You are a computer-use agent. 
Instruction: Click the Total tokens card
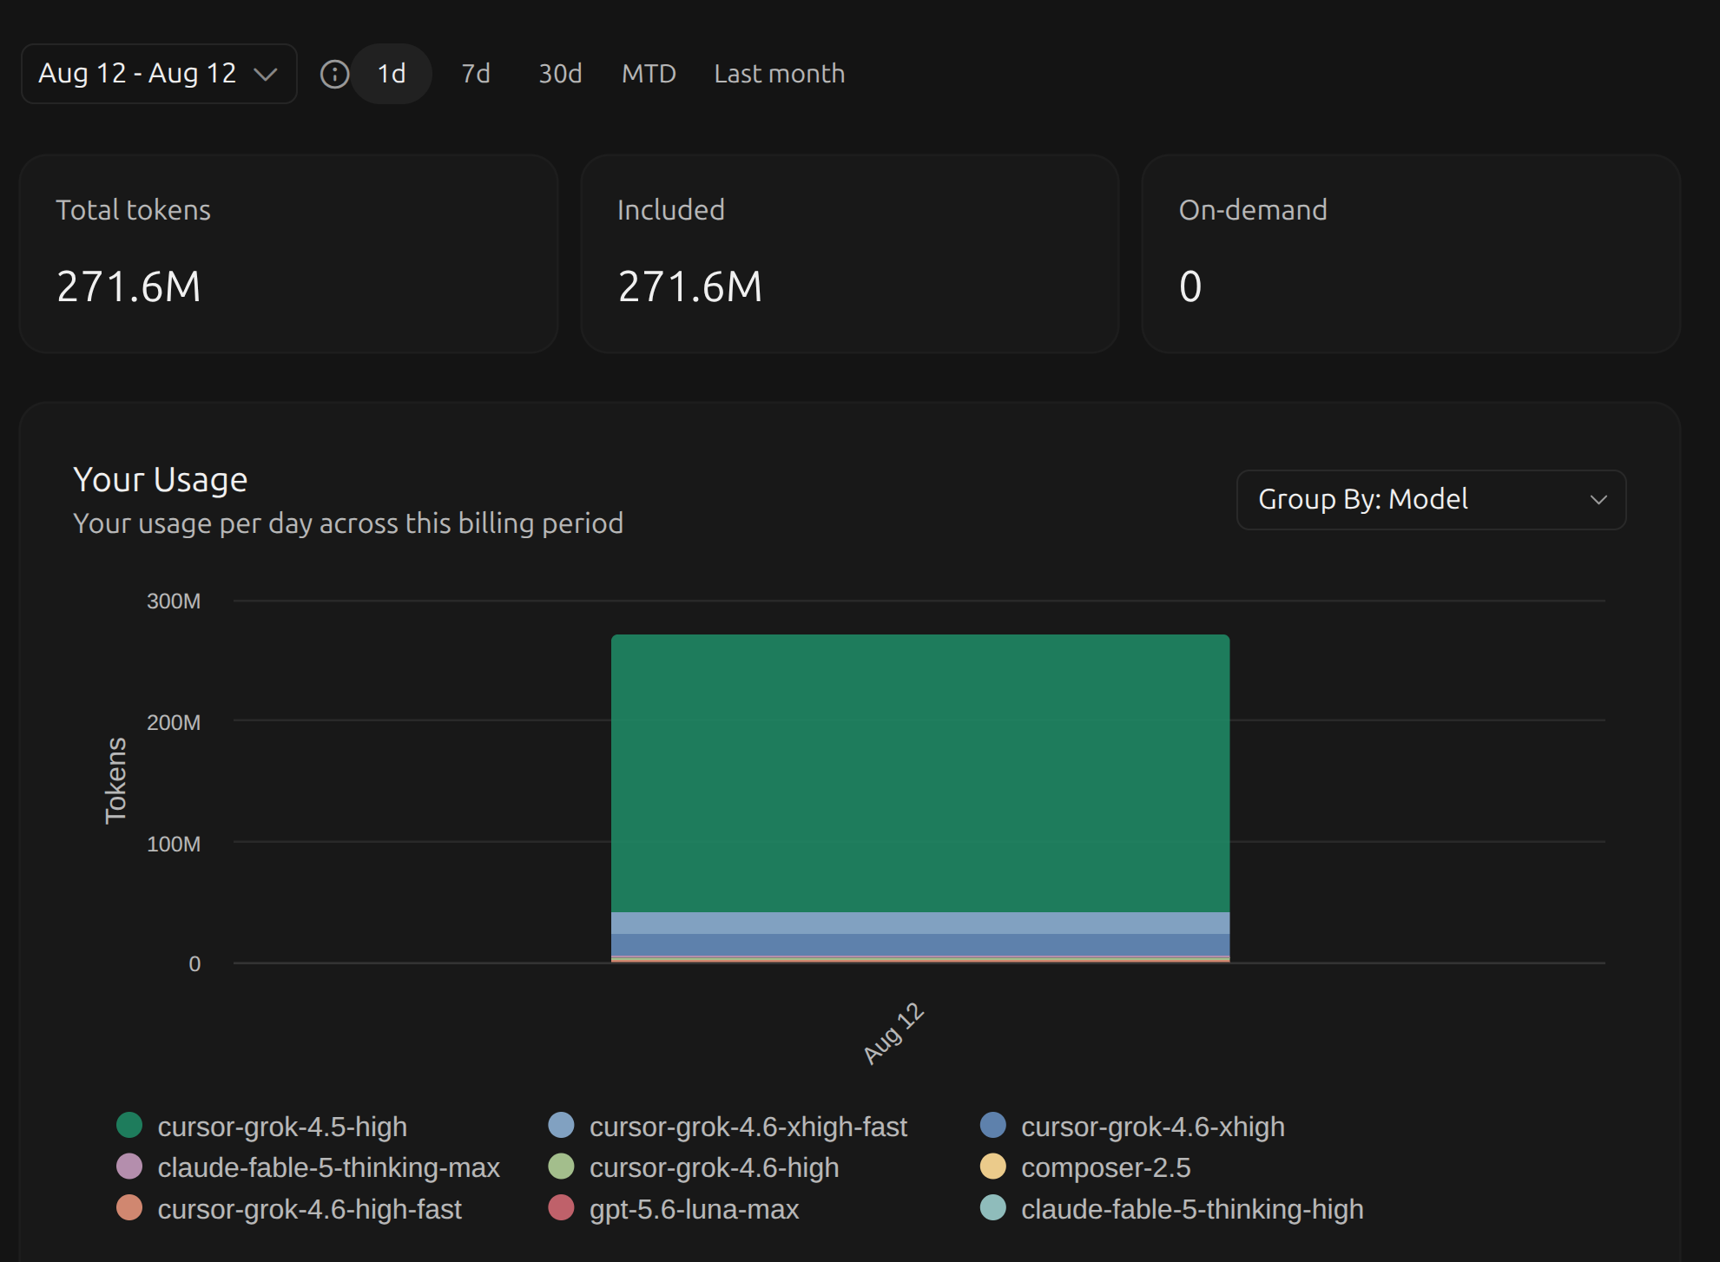[x=288, y=253]
